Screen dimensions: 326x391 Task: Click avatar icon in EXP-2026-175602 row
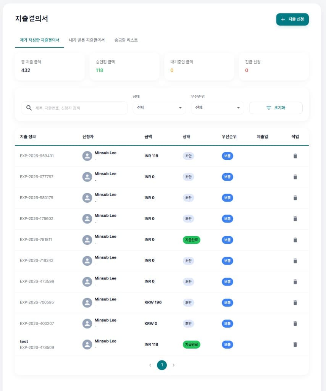(x=87, y=219)
